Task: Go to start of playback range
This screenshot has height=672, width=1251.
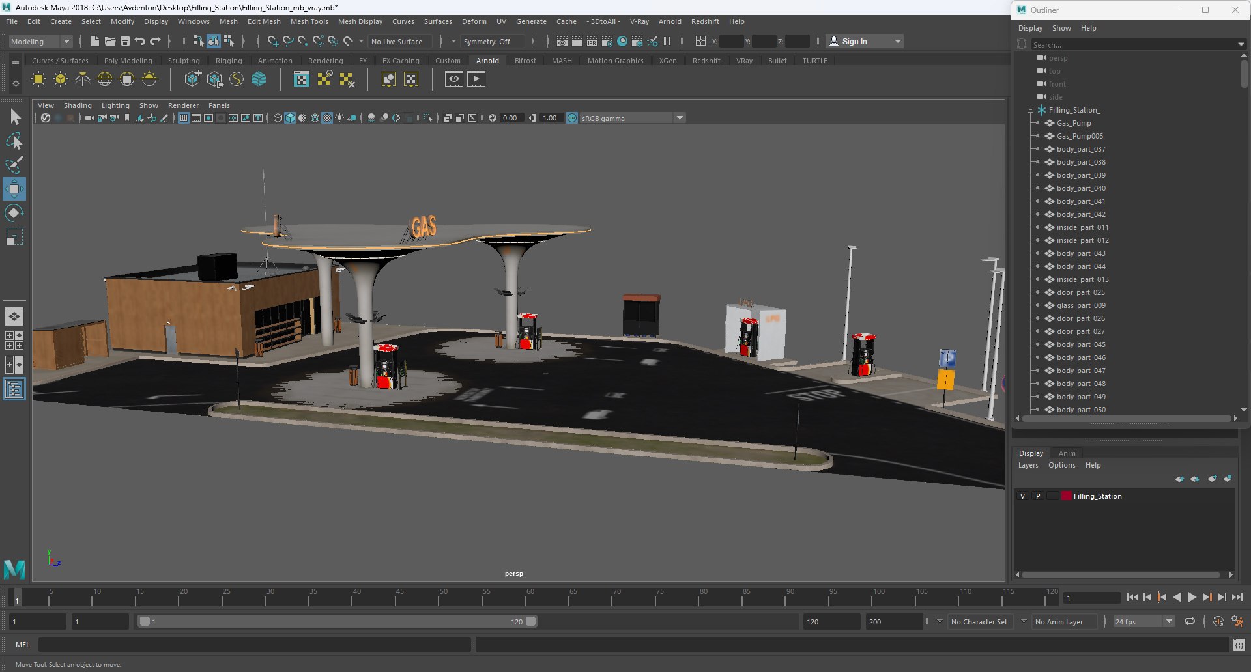Action: coord(1132,597)
